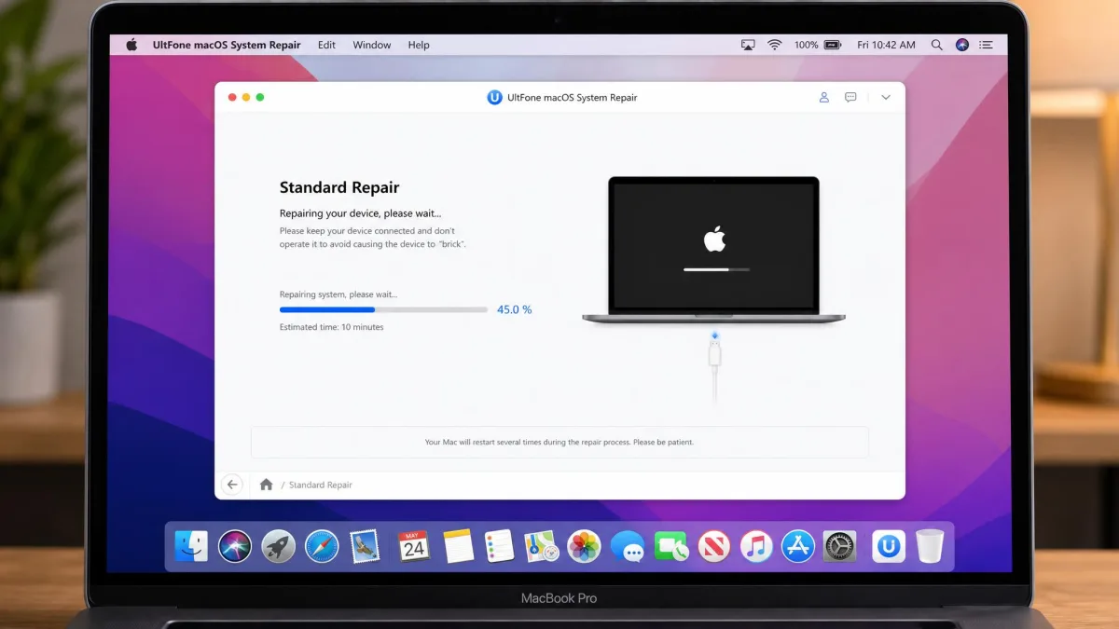Open Music in the dock

pyautogui.click(x=756, y=546)
